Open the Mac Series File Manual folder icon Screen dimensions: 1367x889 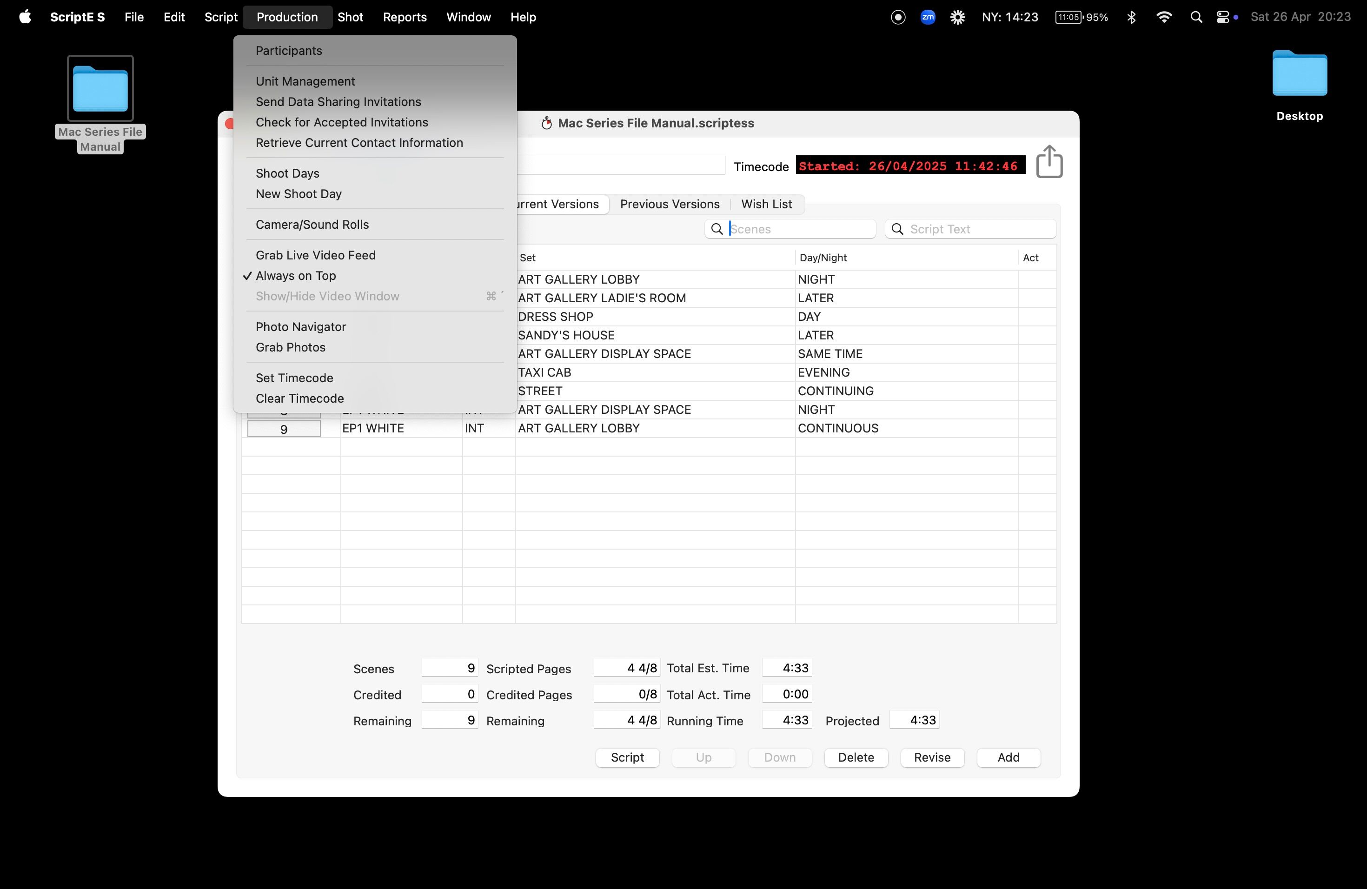tap(100, 89)
